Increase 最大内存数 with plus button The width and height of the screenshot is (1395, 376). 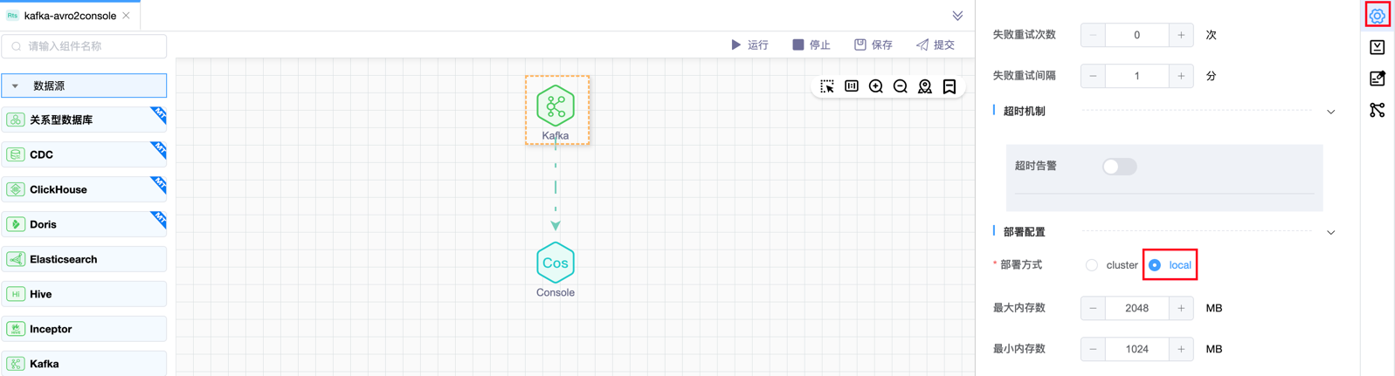1181,308
